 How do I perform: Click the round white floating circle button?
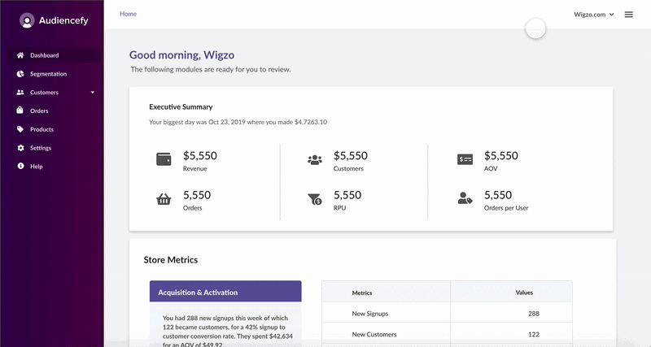(535, 28)
